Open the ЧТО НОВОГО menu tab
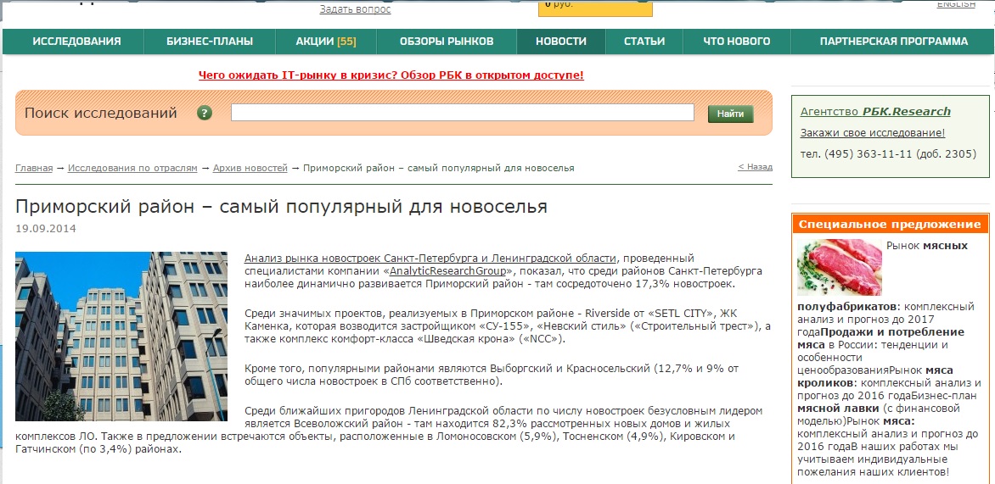The image size is (995, 484). click(737, 42)
